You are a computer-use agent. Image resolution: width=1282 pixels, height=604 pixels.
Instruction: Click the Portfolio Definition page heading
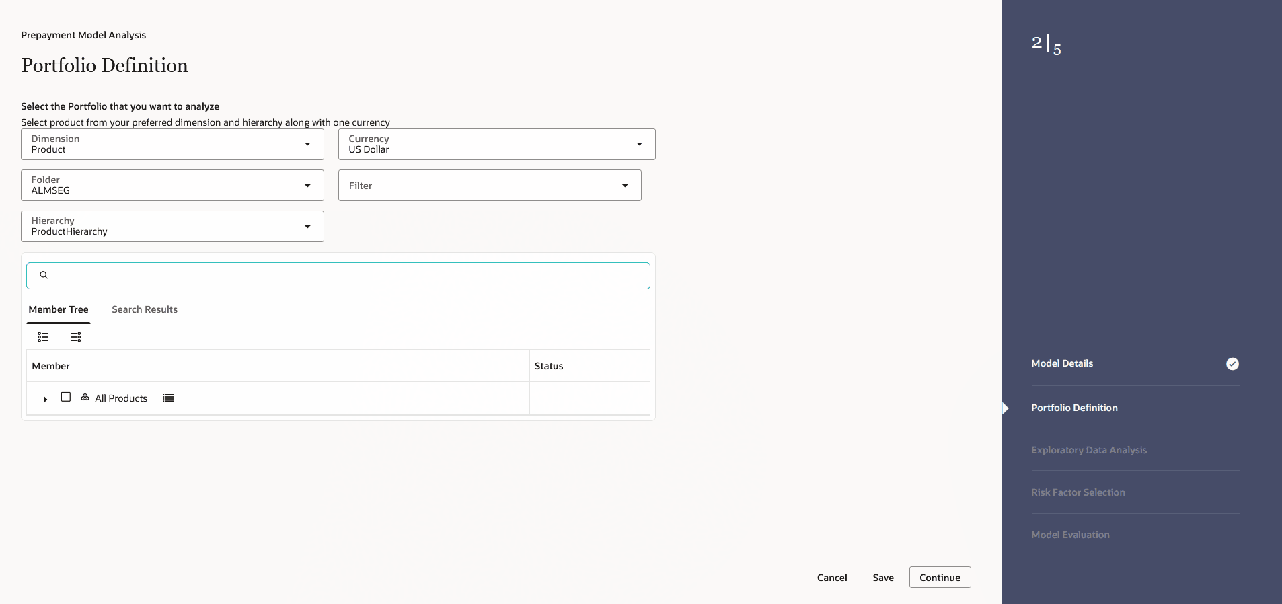point(104,65)
